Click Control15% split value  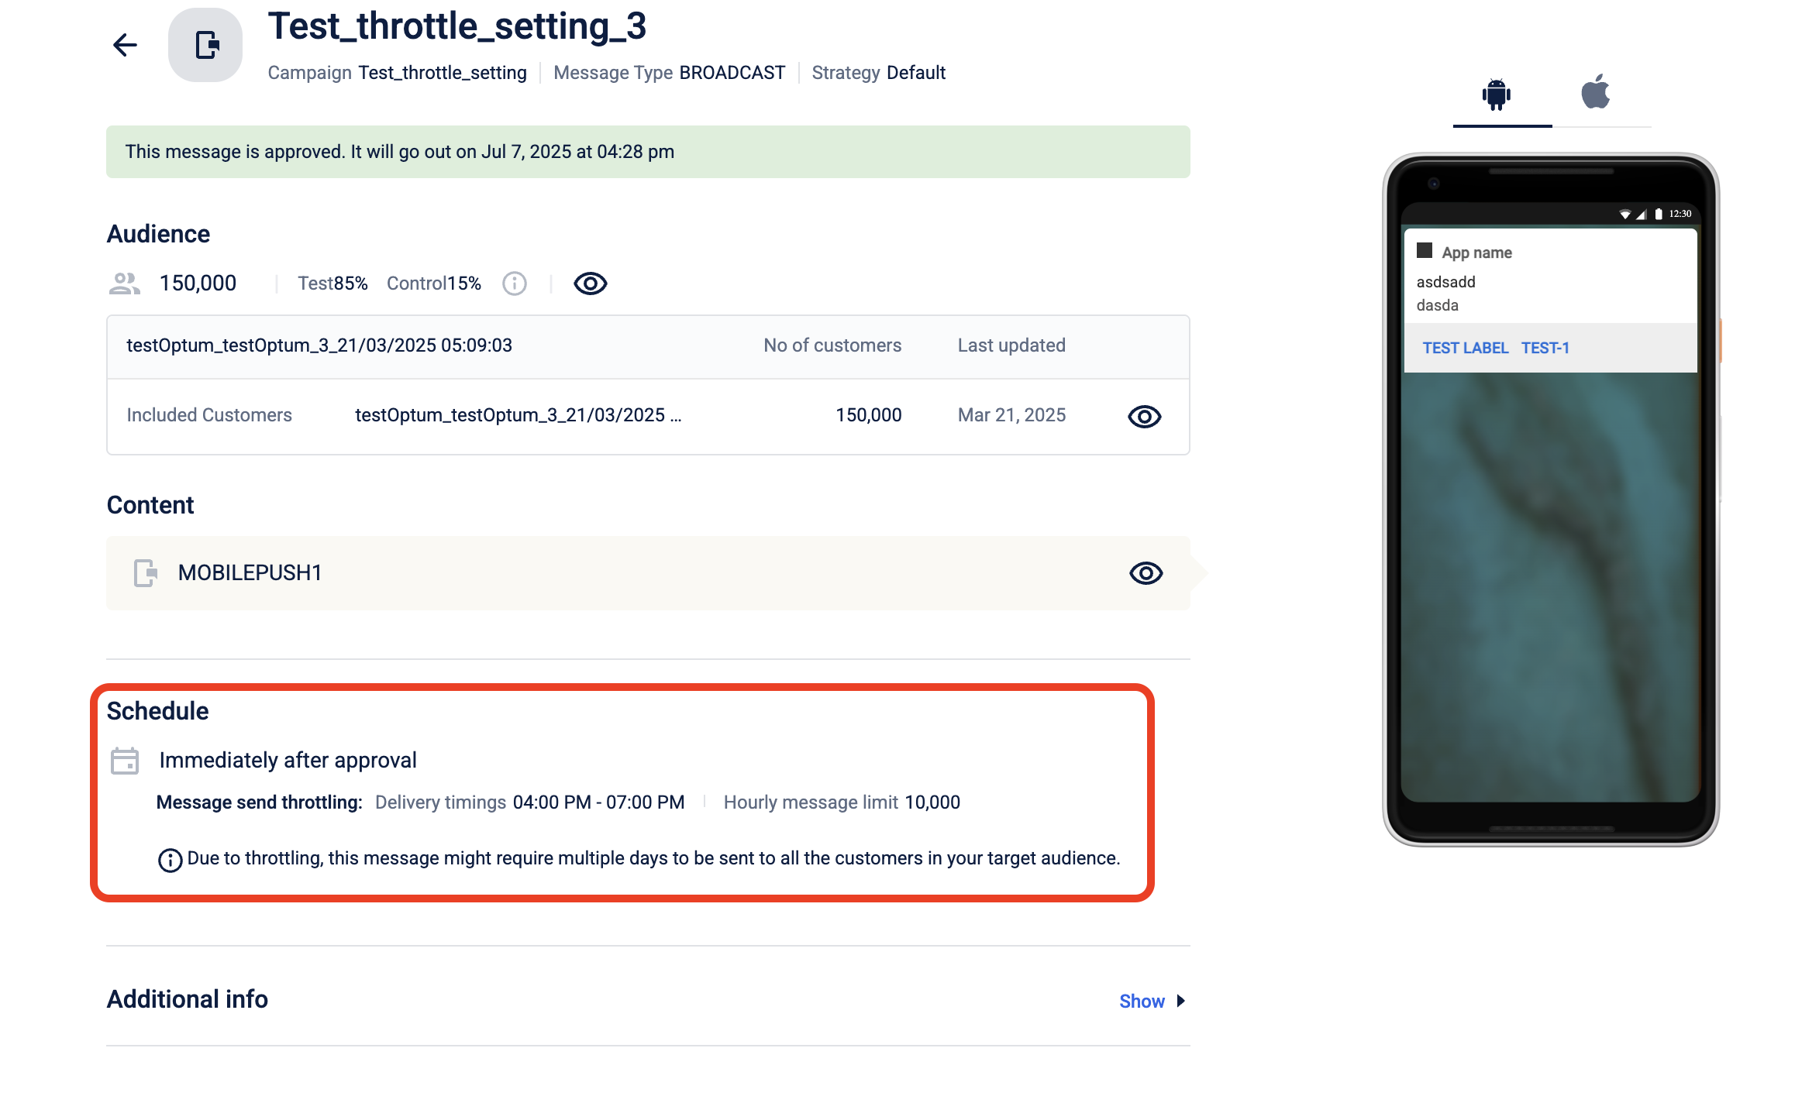pos(434,283)
